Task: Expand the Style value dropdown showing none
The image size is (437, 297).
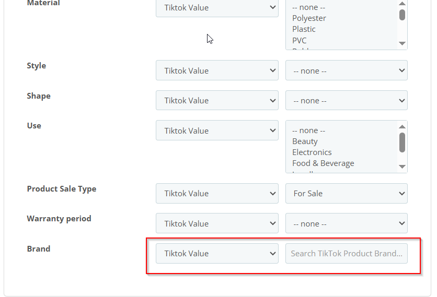Action: tap(347, 70)
